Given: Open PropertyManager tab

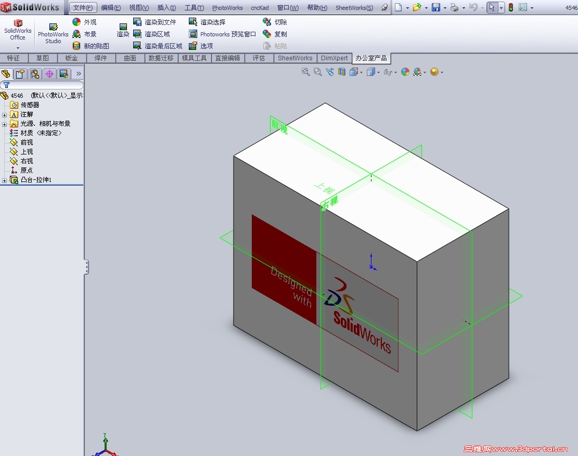Looking at the screenshot, I should pos(20,74).
